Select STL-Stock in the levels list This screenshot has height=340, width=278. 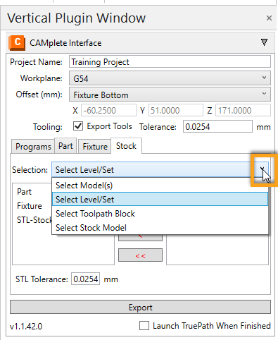point(34,220)
